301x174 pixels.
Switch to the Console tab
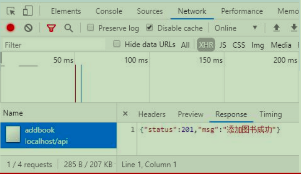(109, 11)
